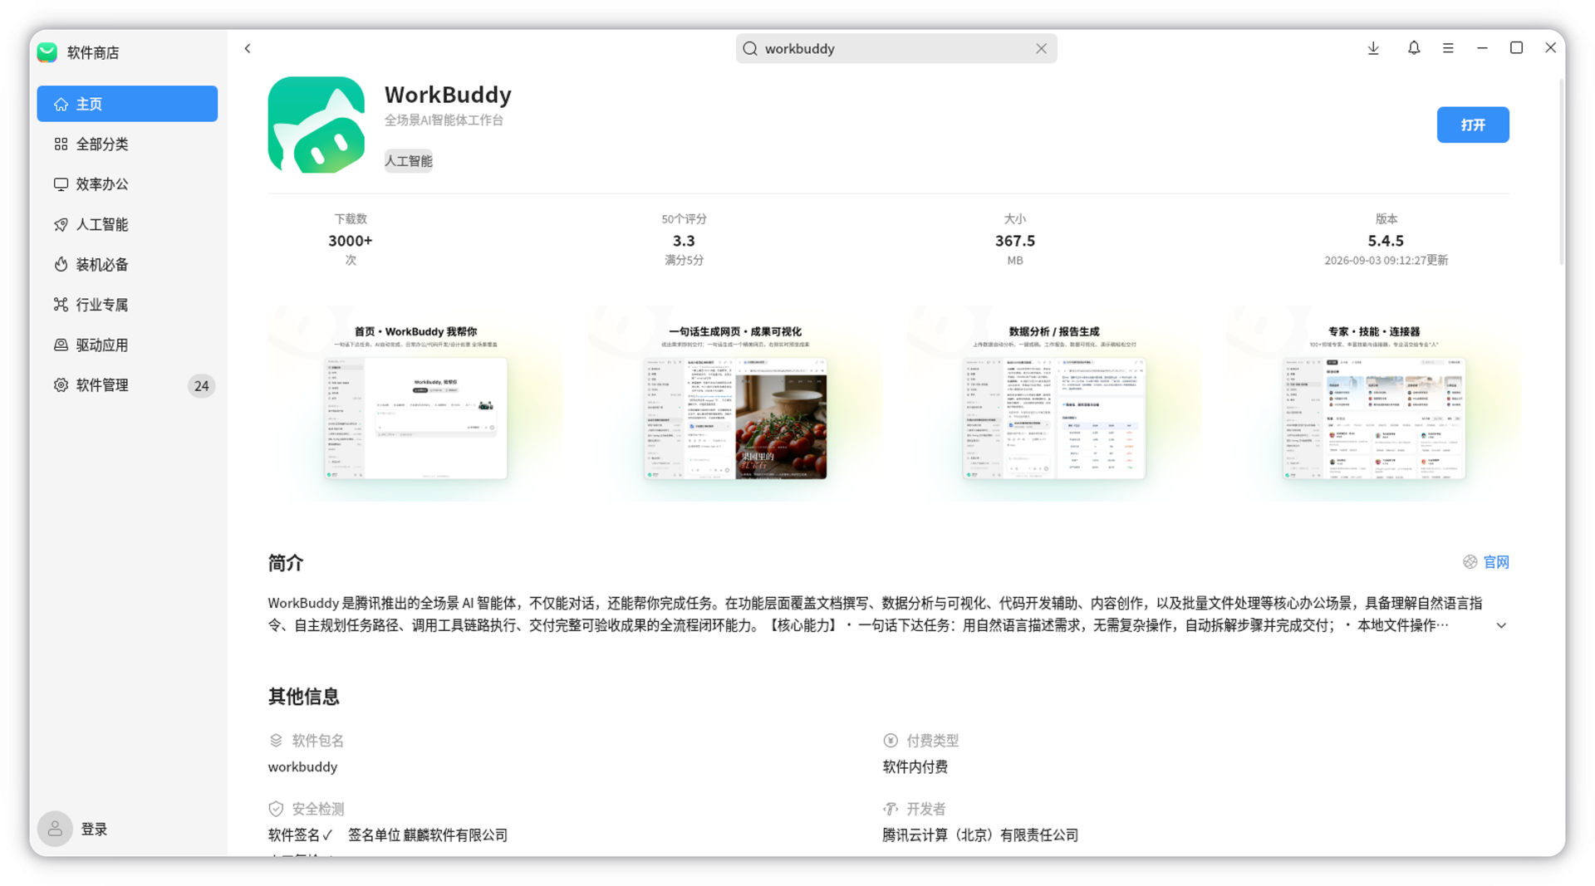
Task: Click the 安全检测 shield icon
Action: 276,809
